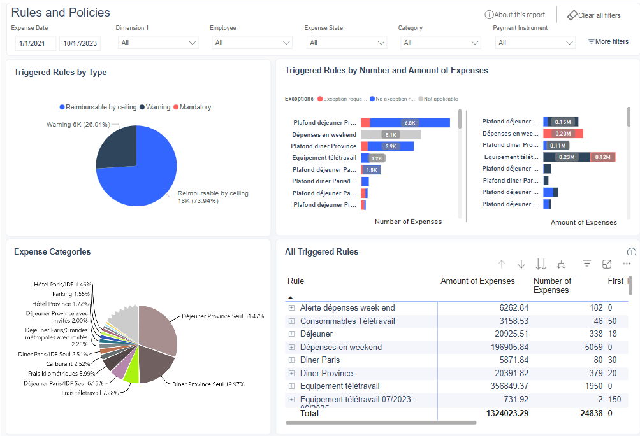
Task: Select the Déjeuner Province Seul pie slice
Action: point(159,328)
